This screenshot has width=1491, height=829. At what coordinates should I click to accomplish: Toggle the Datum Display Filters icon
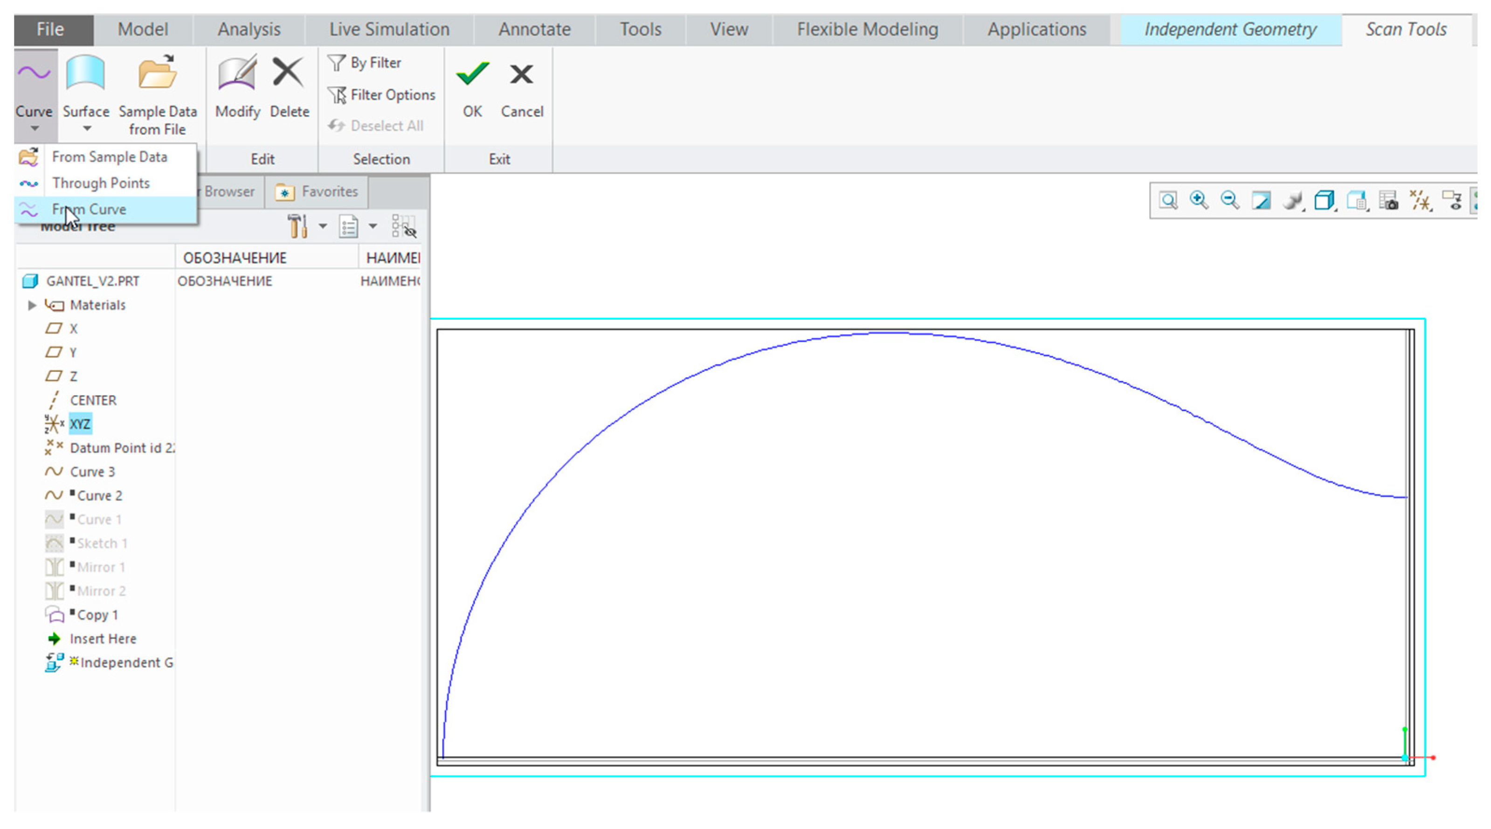point(1420,201)
